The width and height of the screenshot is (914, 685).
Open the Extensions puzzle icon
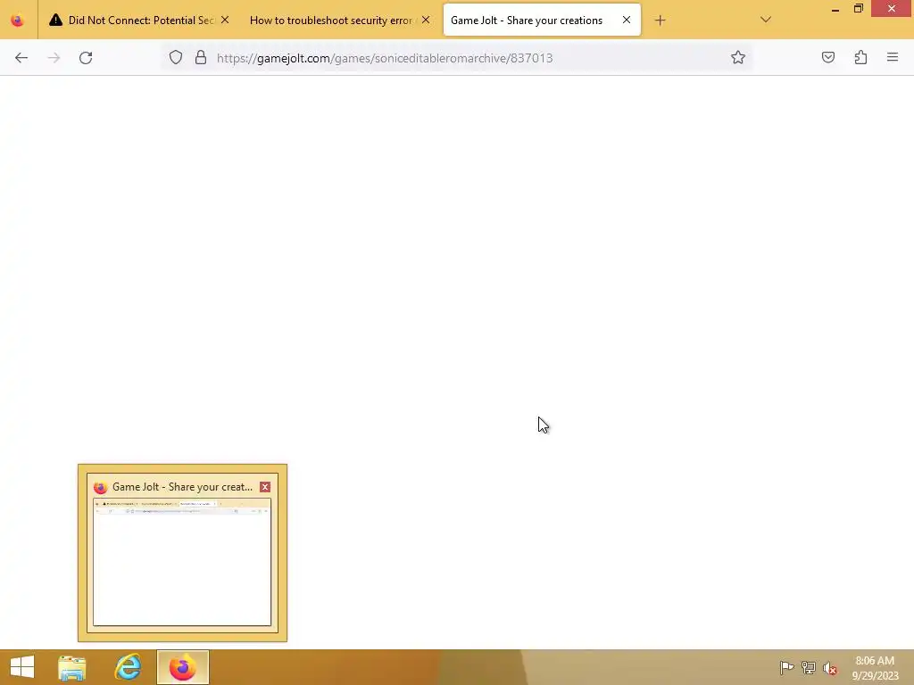coord(860,57)
